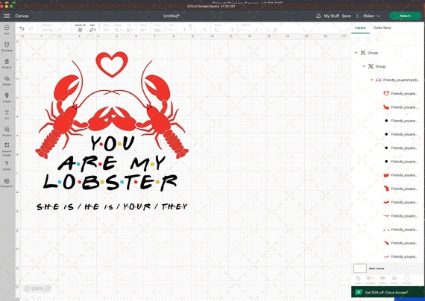Open the Maker machine dropdown
The width and height of the screenshot is (425, 301).
click(x=371, y=16)
